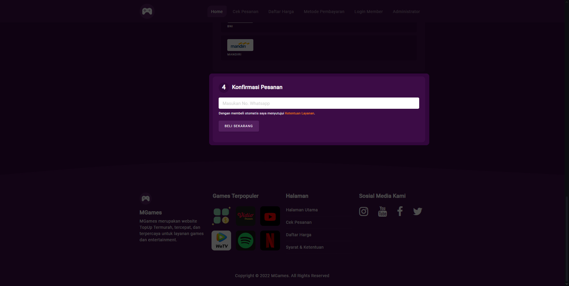Image resolution: width=569 pixels, height=286 pixels.
Task: Open the Ketentuan Layanan link
Action: point(299,113)
